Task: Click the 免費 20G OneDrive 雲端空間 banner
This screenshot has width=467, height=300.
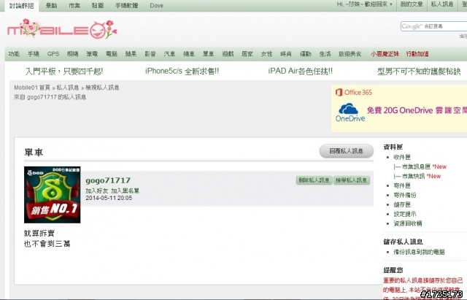Action: coord(417,110)
